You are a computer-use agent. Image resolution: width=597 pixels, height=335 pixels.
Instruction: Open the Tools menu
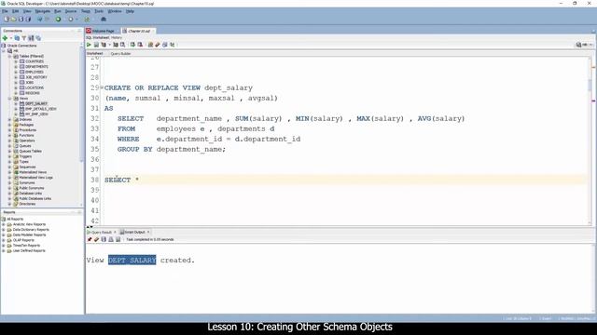99,11
